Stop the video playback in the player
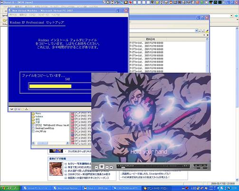This screenshot has height=191, width=239. (x=111, y=167)
